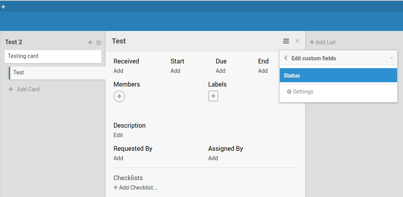403x197 pixels.
Task: Add a Received date
Action: click(x=118, y=71)
